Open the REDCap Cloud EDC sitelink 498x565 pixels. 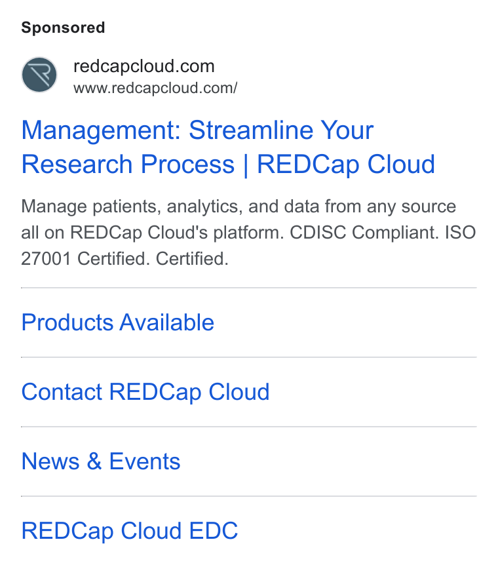[130, 531]
